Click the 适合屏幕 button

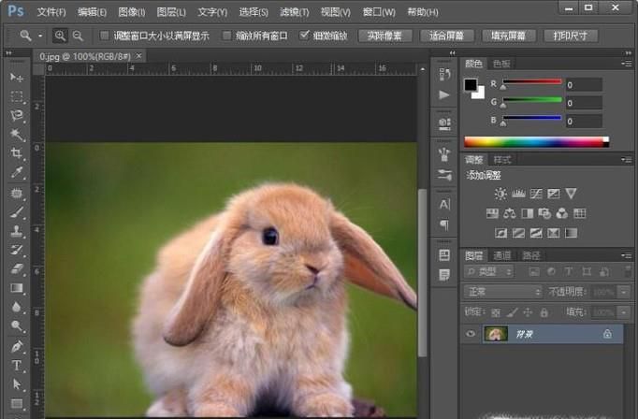447,36
